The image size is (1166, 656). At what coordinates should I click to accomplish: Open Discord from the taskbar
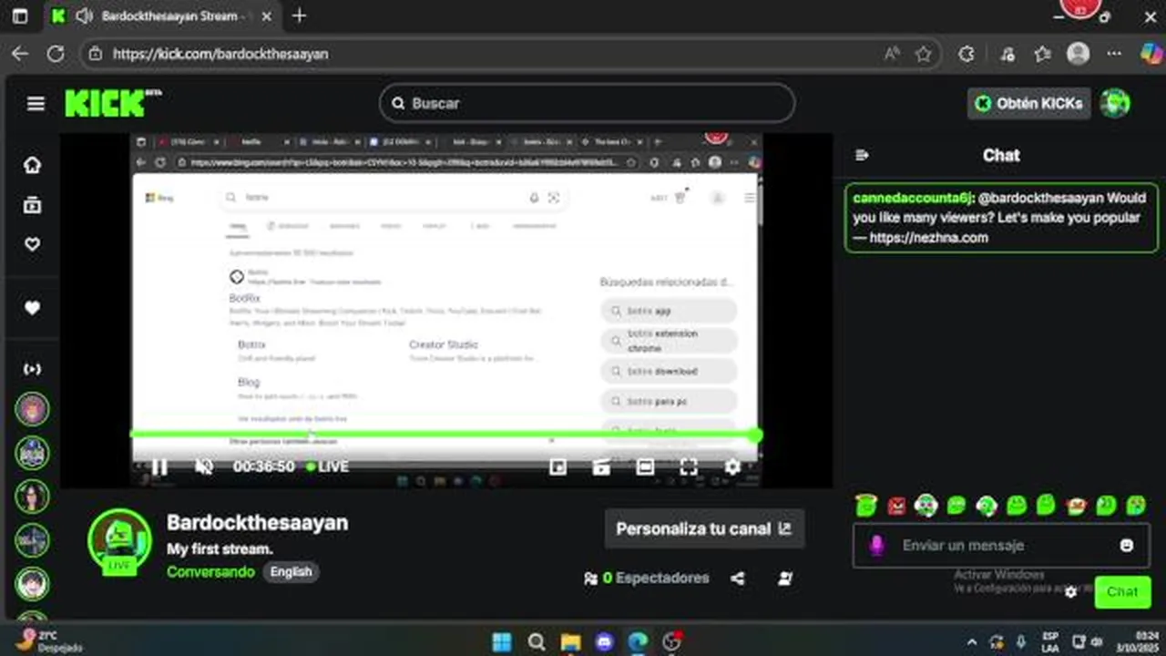click(x=604, y=641)
